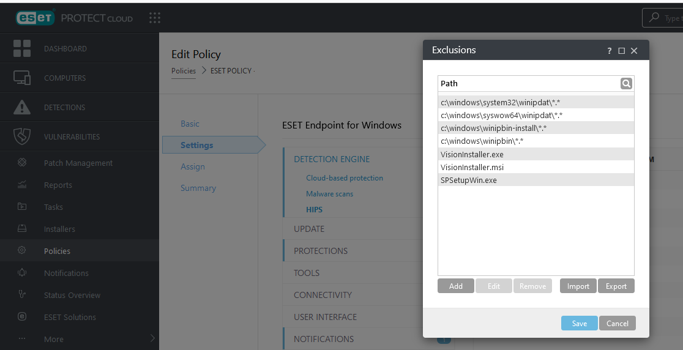Select VisionInstaller.msi exclusion row

click(536, 167)
